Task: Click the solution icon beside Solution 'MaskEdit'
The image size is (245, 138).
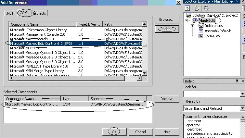Action: [188, 15]
